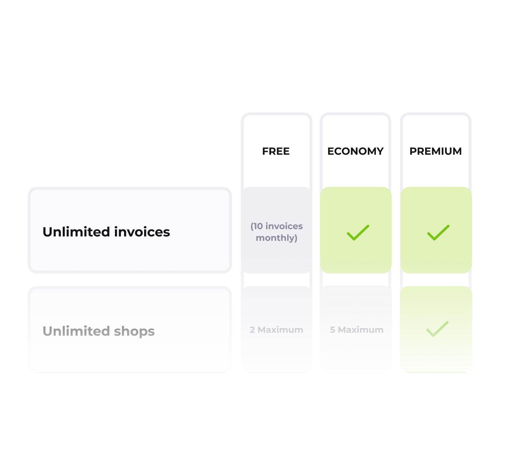
Task: Click the Unlimited invoices feature label
Action: click(x=106, y=232)
